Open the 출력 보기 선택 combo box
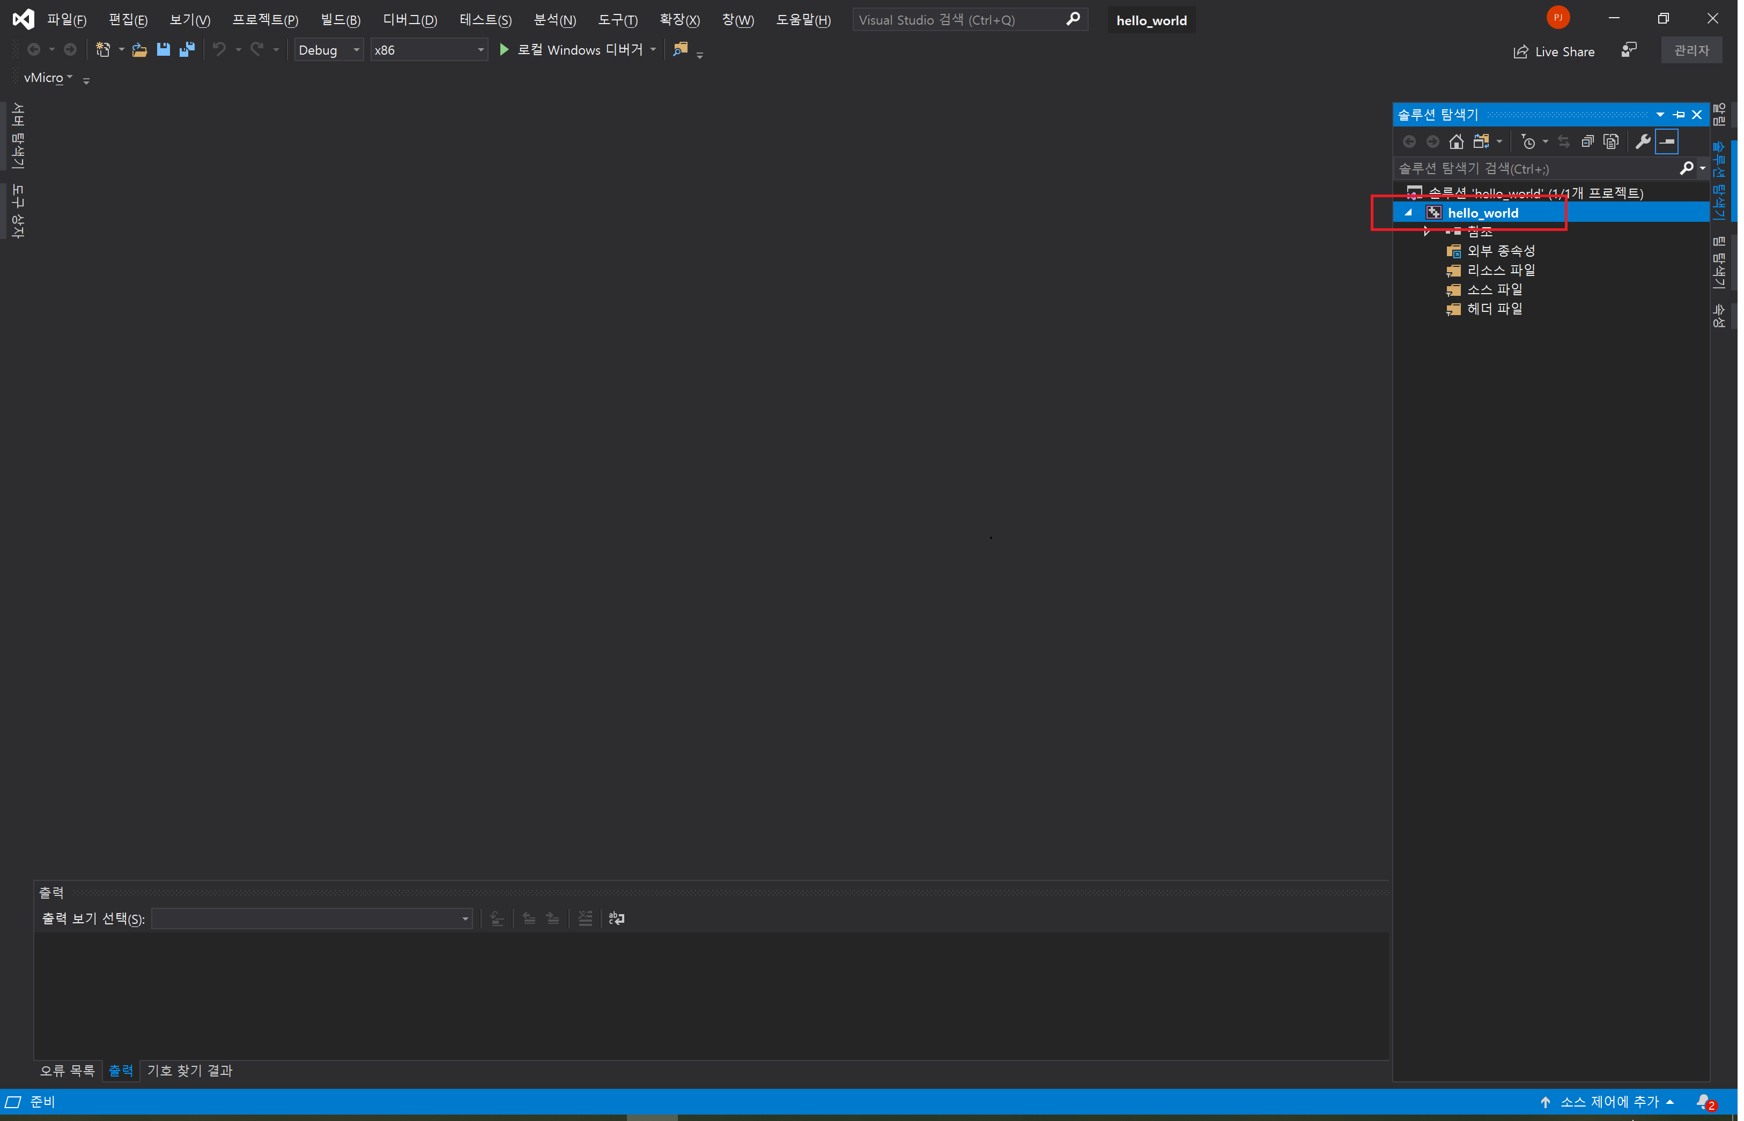The height and width of the screenshot is (1121, 1744). (312, 918)
